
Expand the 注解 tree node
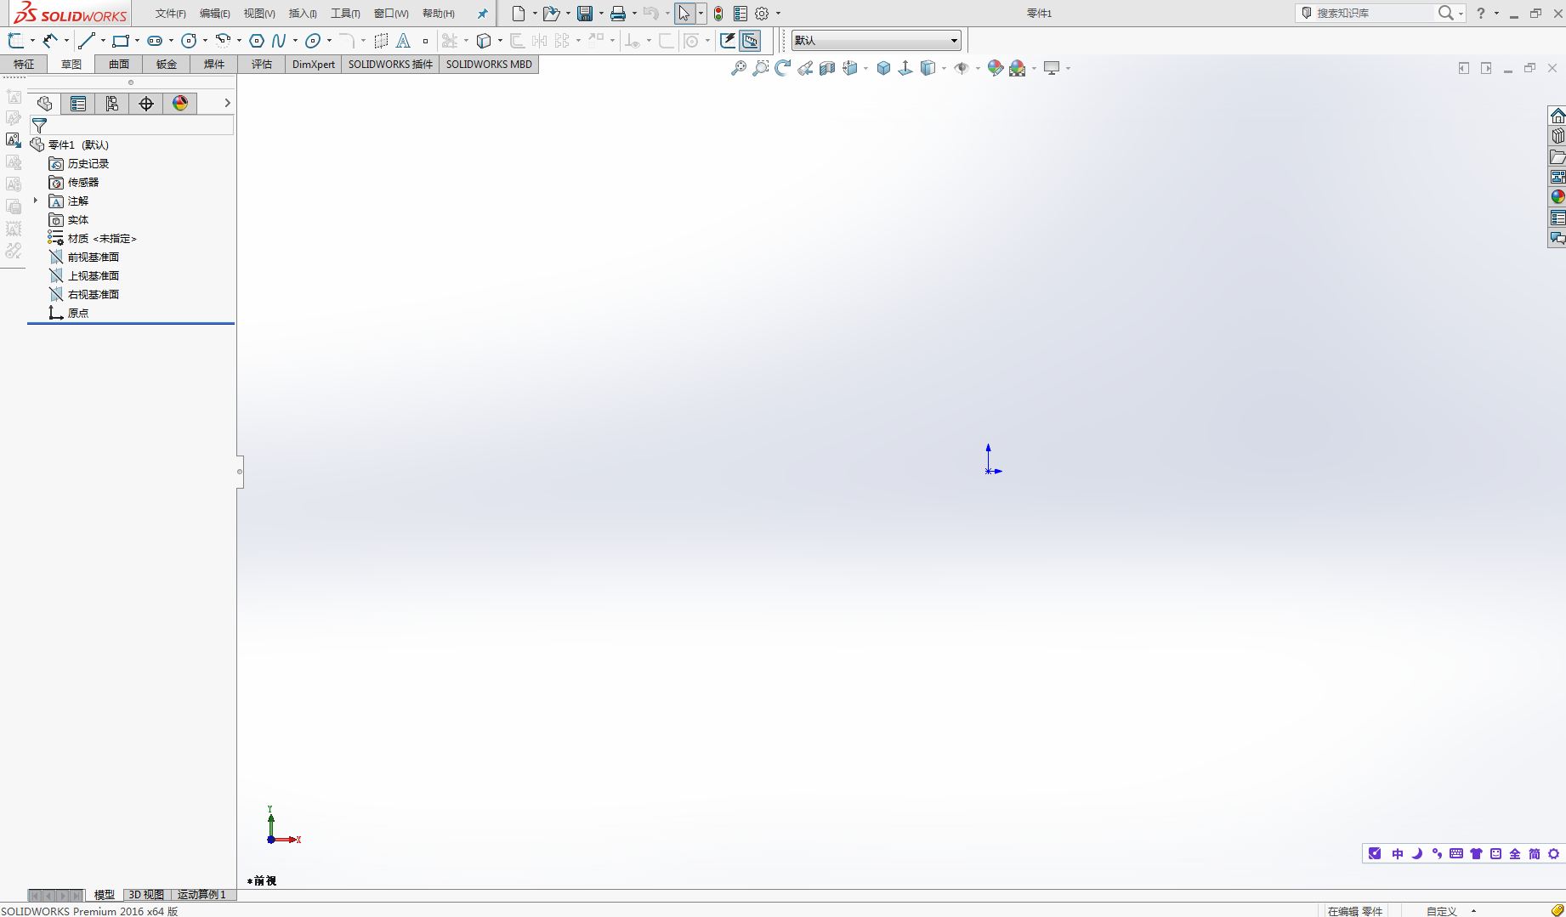click(x=36, y=201)
